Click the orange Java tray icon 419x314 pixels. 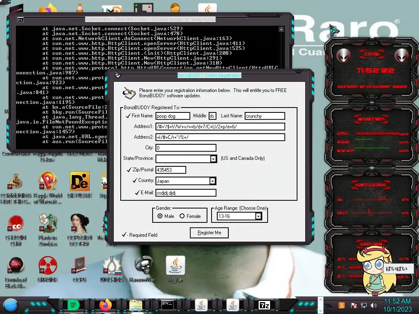(x=342, y=305)
